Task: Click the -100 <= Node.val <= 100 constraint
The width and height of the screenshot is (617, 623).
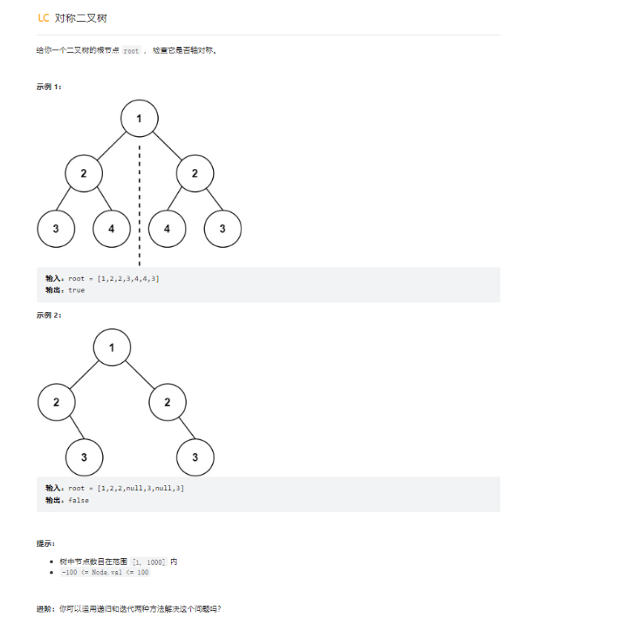Action: [105, 572]
